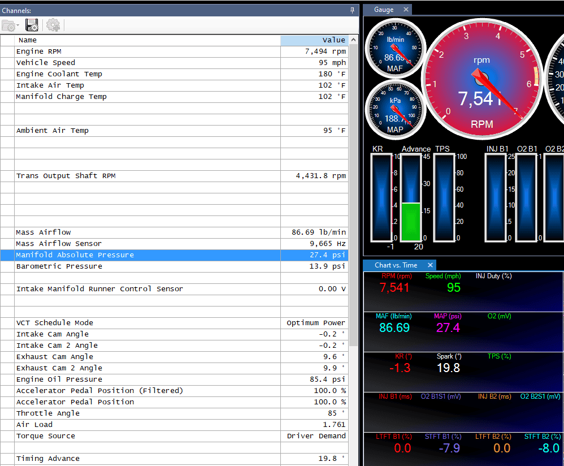Select the Throttle Angle row

pyautogui.click(x=175, y=413)
